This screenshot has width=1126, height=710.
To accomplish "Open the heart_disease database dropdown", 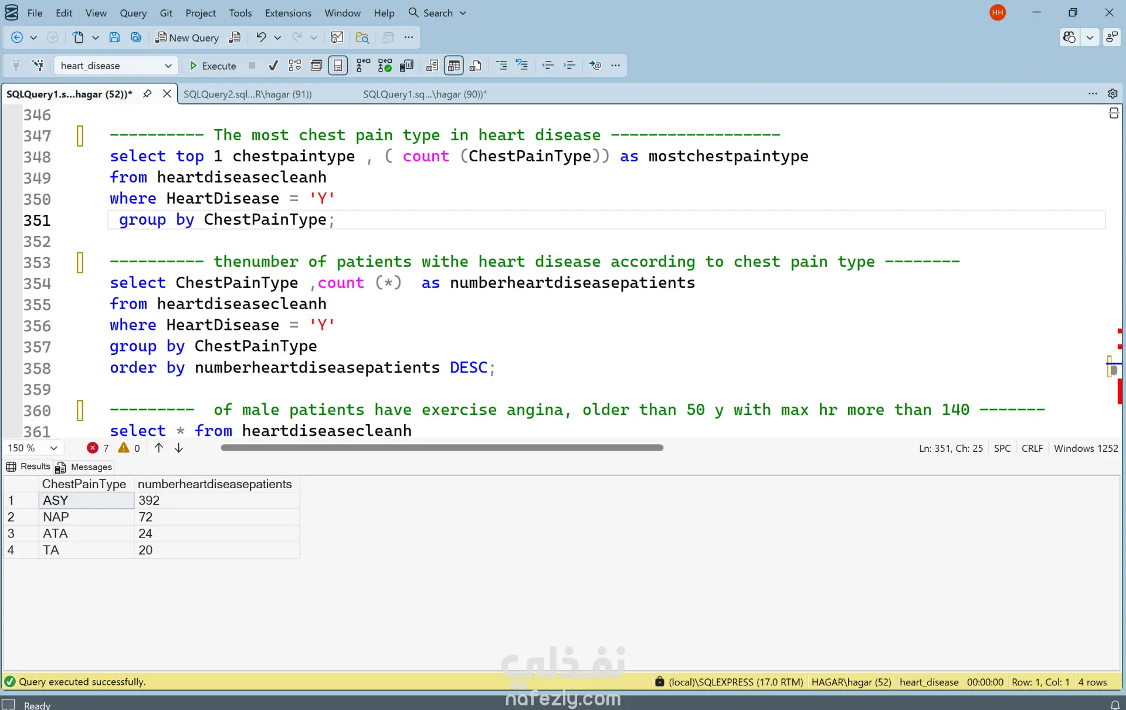I will click(x=168, y=66).
